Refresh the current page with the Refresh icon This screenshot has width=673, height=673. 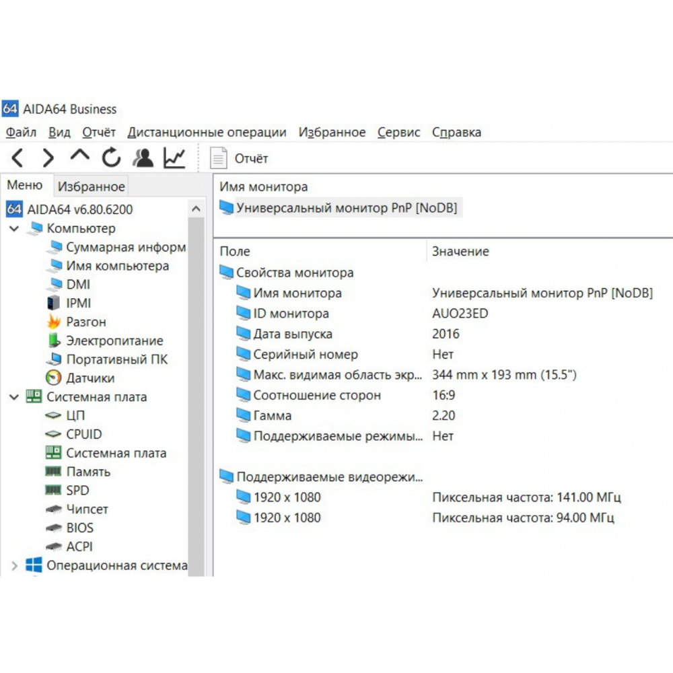click(x=111, y=157)
